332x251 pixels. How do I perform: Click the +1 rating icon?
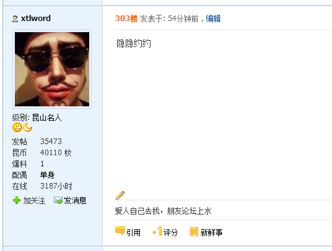(157, 231)
